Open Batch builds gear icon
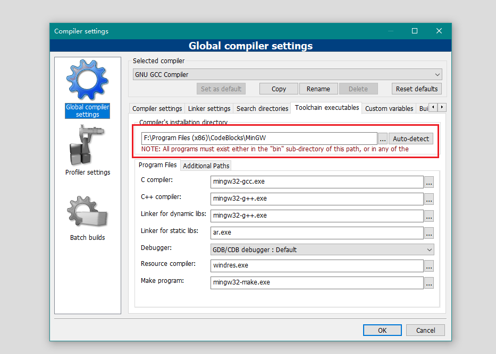The image size is (496, 354). pos(87,211)
